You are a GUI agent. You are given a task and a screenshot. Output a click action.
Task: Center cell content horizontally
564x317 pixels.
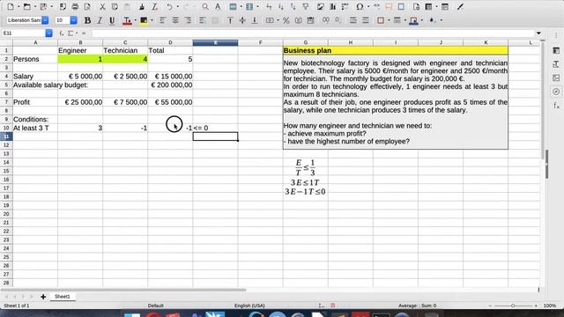[x=175, y=20]
